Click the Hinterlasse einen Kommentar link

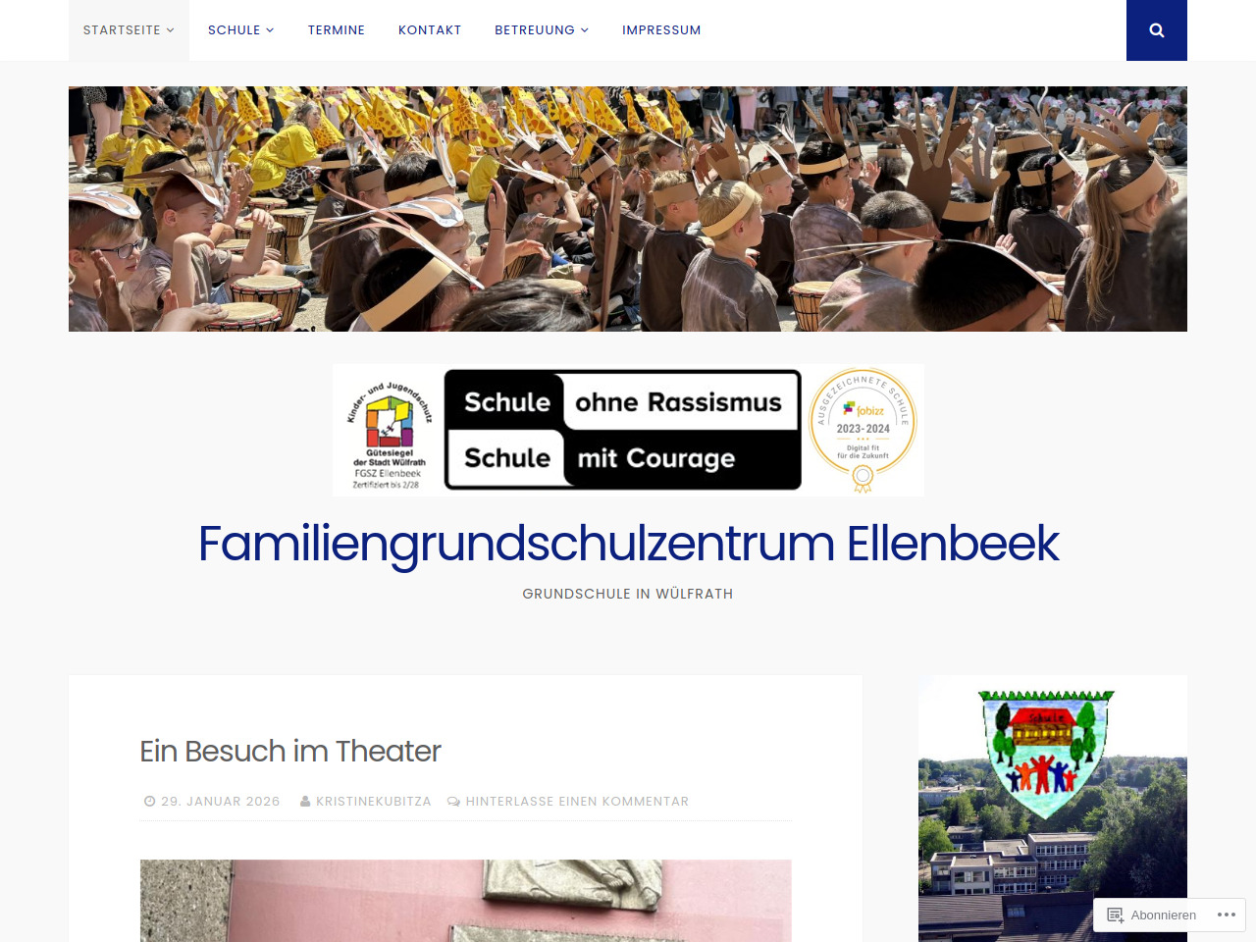577,802
